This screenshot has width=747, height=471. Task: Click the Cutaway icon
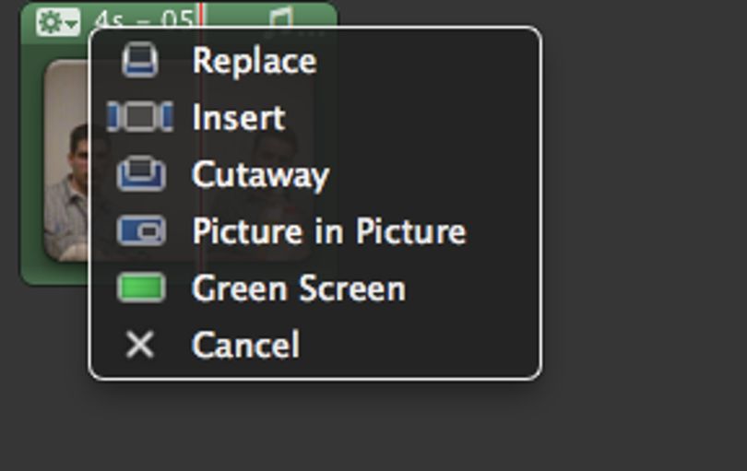tap(141, 174)
